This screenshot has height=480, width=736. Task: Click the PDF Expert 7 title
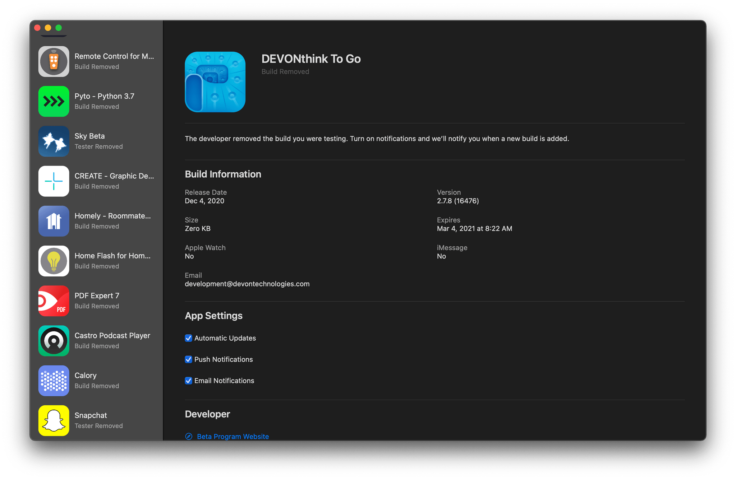97,295
